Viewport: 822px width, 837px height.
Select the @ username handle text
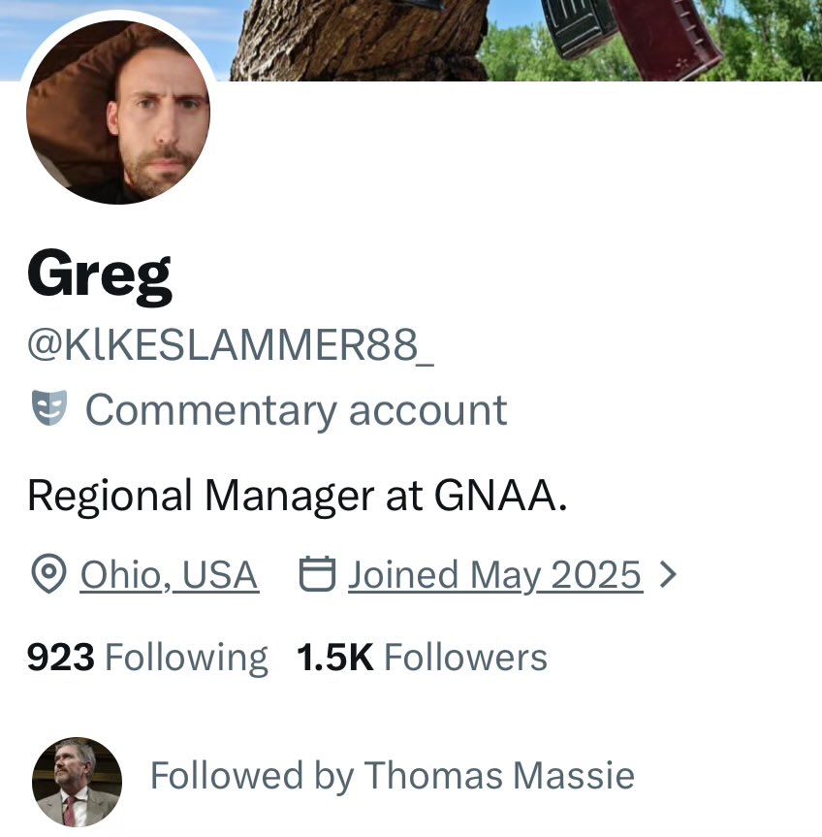231,345
